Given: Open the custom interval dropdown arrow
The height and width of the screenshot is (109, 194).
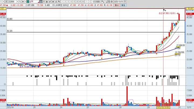Looking at the screenshot, I should (90, 2).
